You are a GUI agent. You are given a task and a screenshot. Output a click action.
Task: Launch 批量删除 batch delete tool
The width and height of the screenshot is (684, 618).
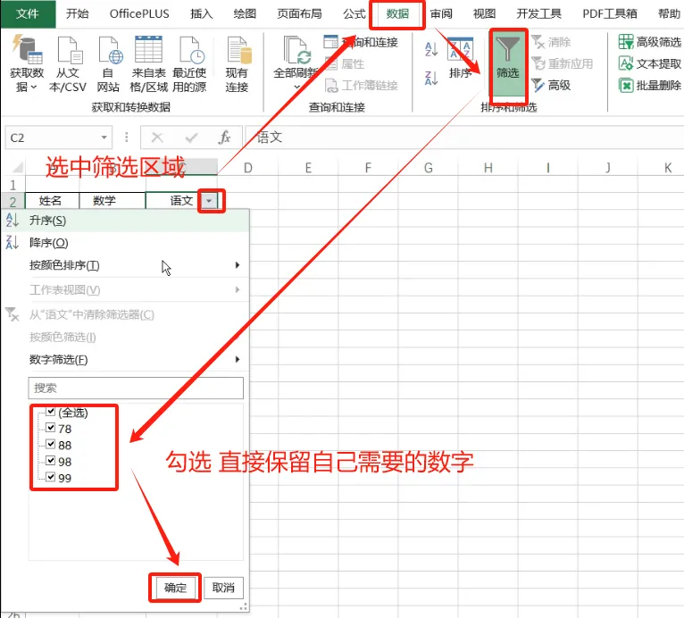tap(649, 86)
